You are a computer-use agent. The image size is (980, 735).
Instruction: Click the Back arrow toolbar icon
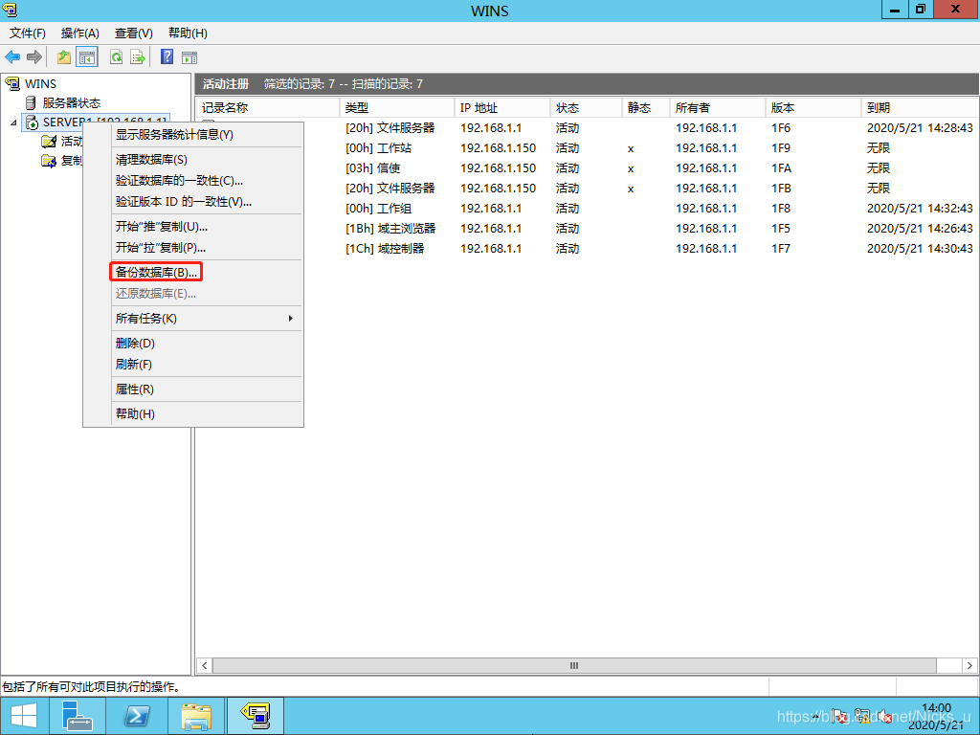point(12,57)
